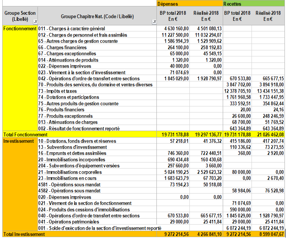
Task: Select total value 4 266 841,10
Action: click(x=209, y=234)
